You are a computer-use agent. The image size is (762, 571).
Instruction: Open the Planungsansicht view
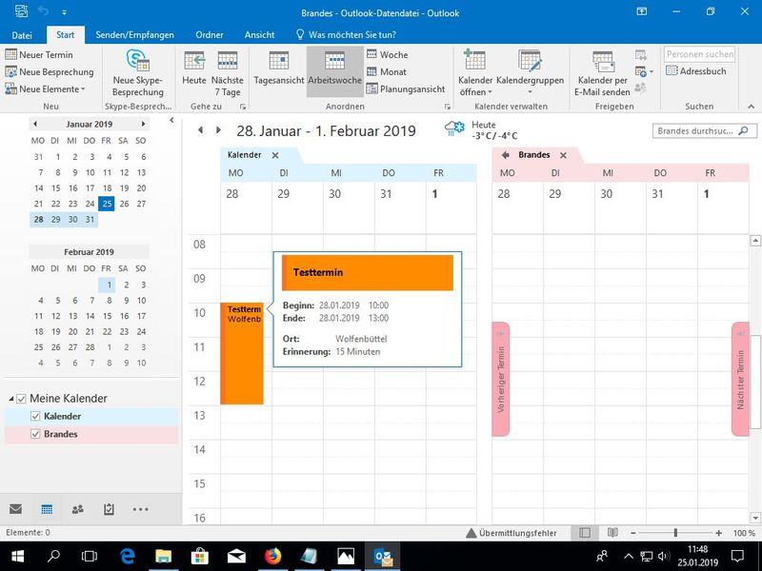[406, 89]
